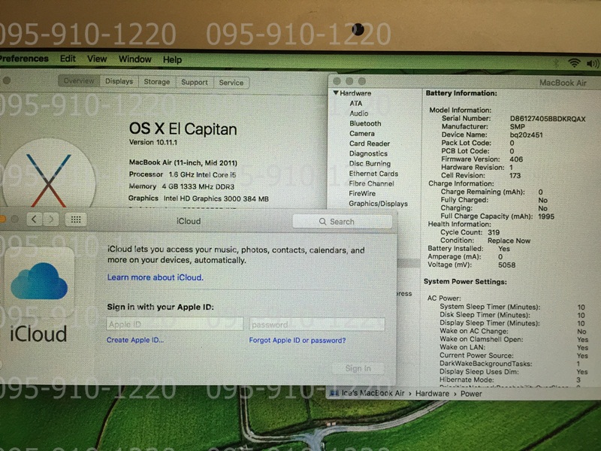601x451 pixels.
Task: Switch to the Displays tab
Action: coord(119,81)
